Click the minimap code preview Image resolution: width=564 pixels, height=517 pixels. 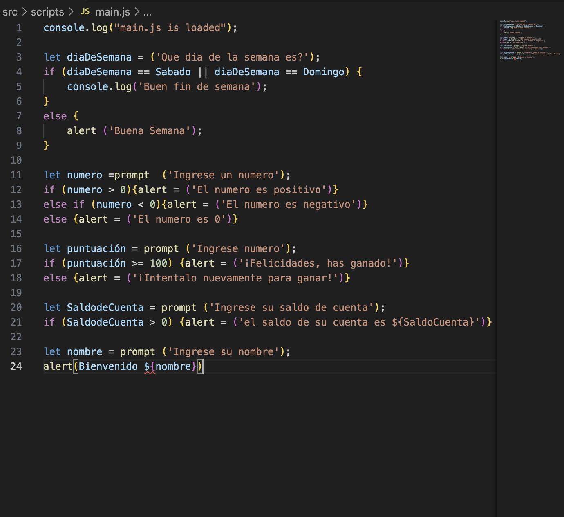(x=530, y=40)
